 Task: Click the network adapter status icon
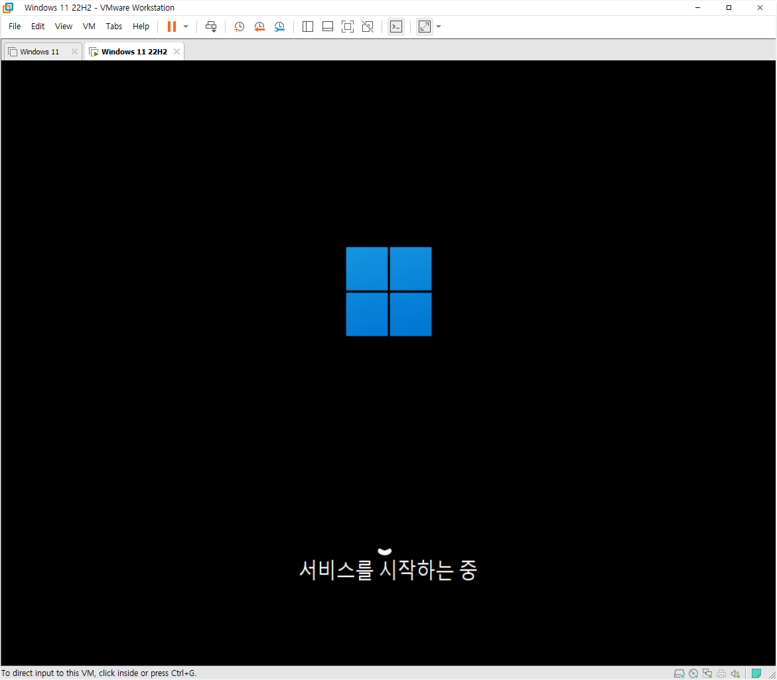pos(707,673)
